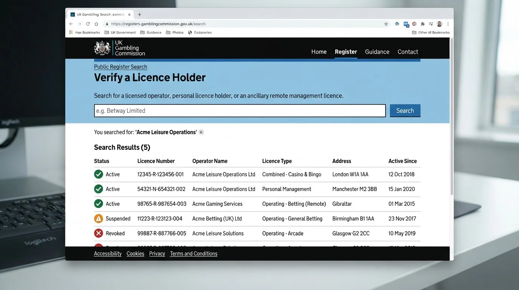Open the Guidance navigation item

pyautogui.click(x=377, y=52)
